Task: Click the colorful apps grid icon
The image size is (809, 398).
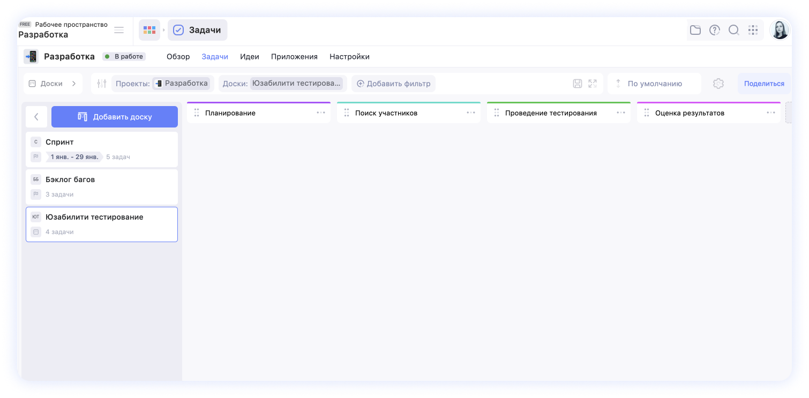Action: pyautogui.click(x=149, y=31)
